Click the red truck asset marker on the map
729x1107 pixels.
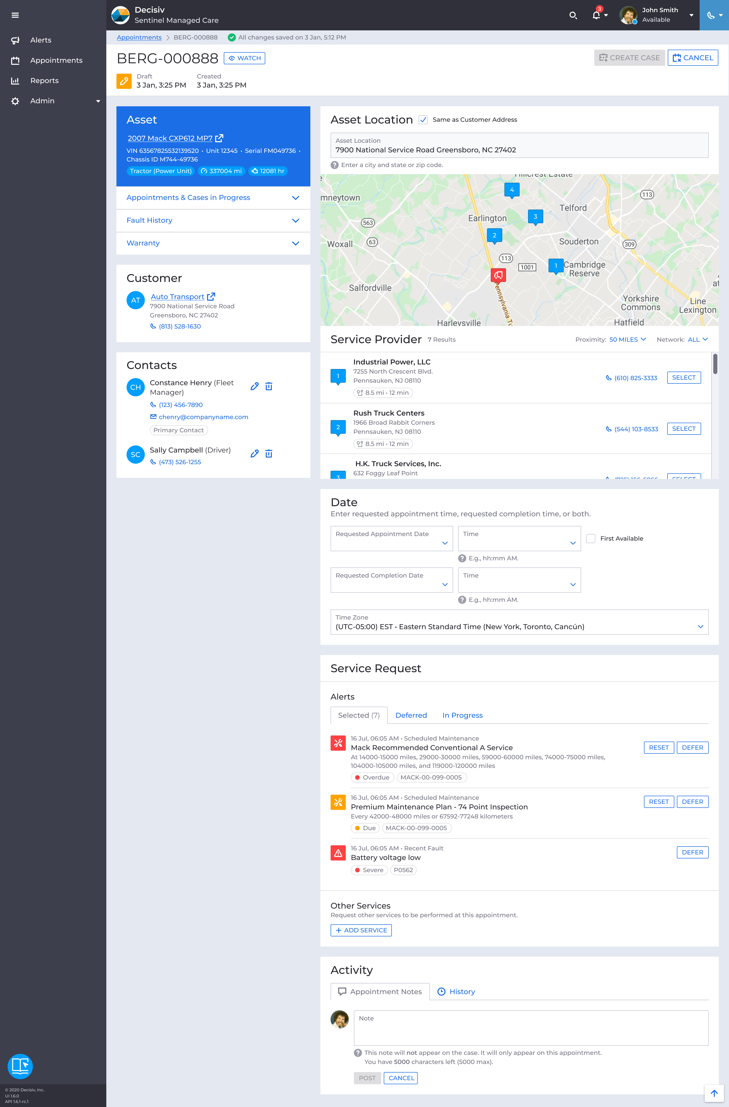[x=498, y=275]
